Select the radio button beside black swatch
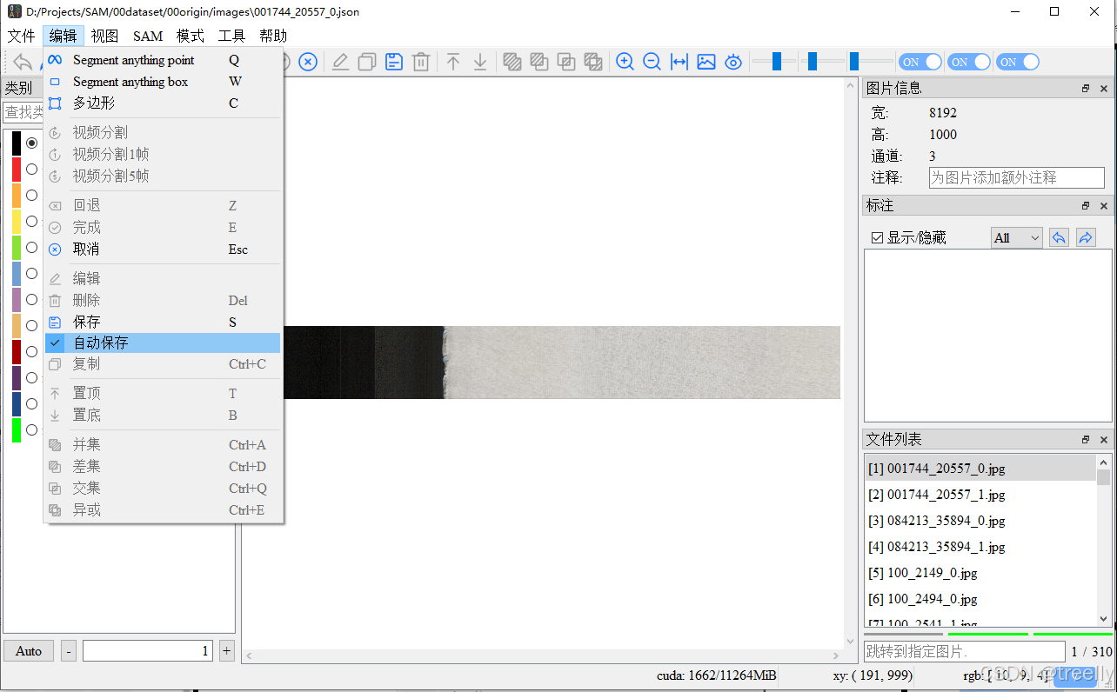1117x692 pixels. [x=32, y=143]
